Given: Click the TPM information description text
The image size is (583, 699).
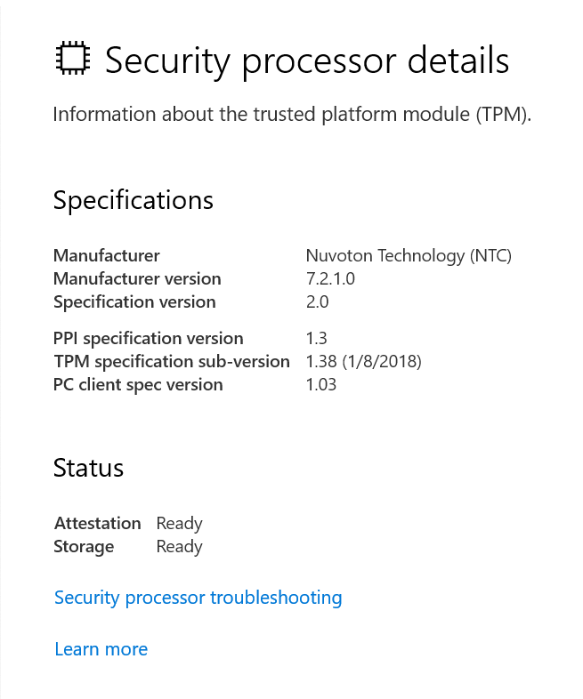Looking at the screenshot, I should point(292,115).
